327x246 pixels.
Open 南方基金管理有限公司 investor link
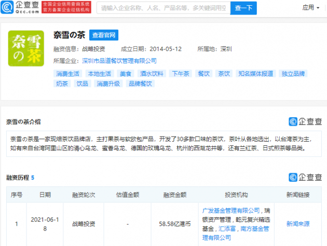click(236, 233)
